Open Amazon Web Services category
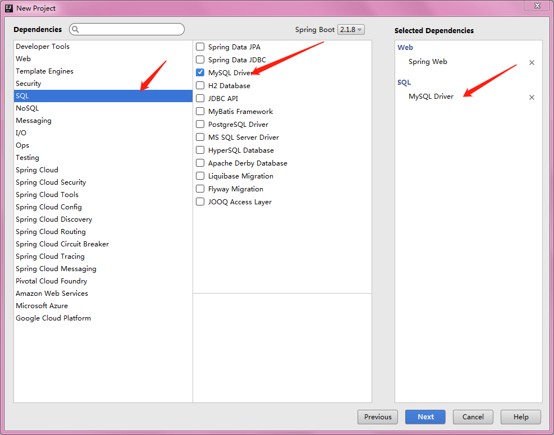 (103, 294)
